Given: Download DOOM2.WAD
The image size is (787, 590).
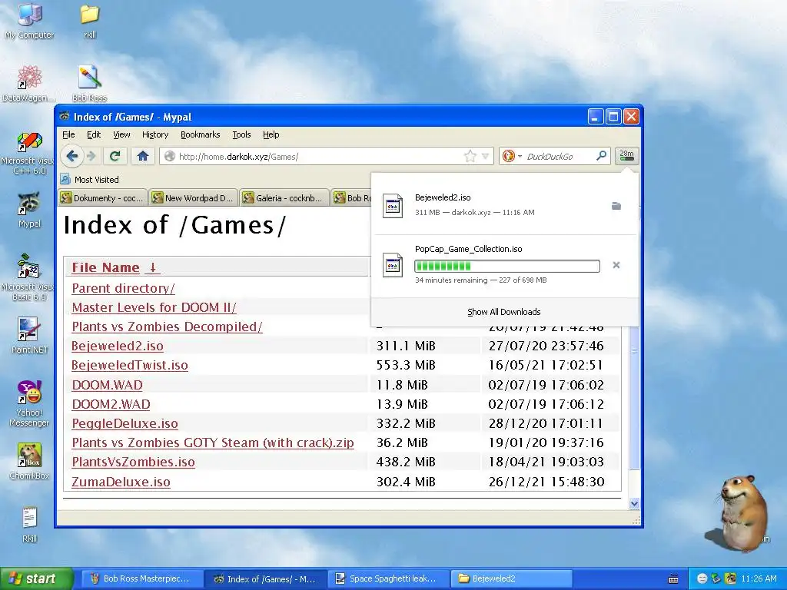Looking at the screenshot, I should [111, 404].
